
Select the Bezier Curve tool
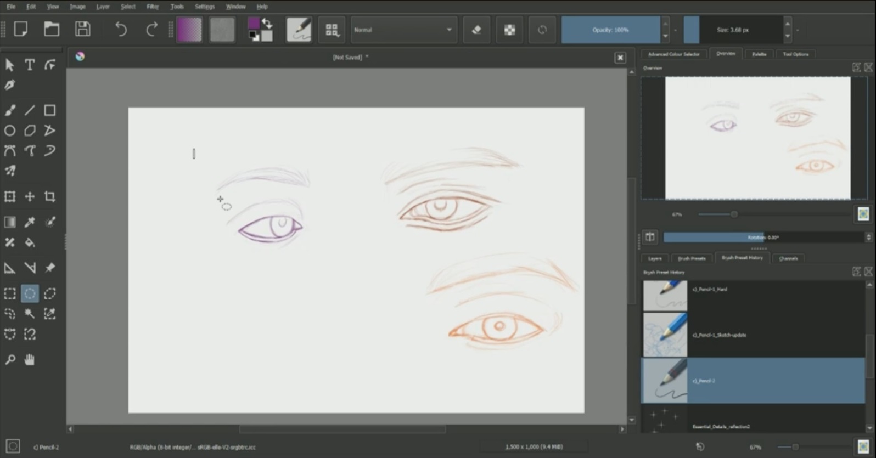tap(10, 150)
